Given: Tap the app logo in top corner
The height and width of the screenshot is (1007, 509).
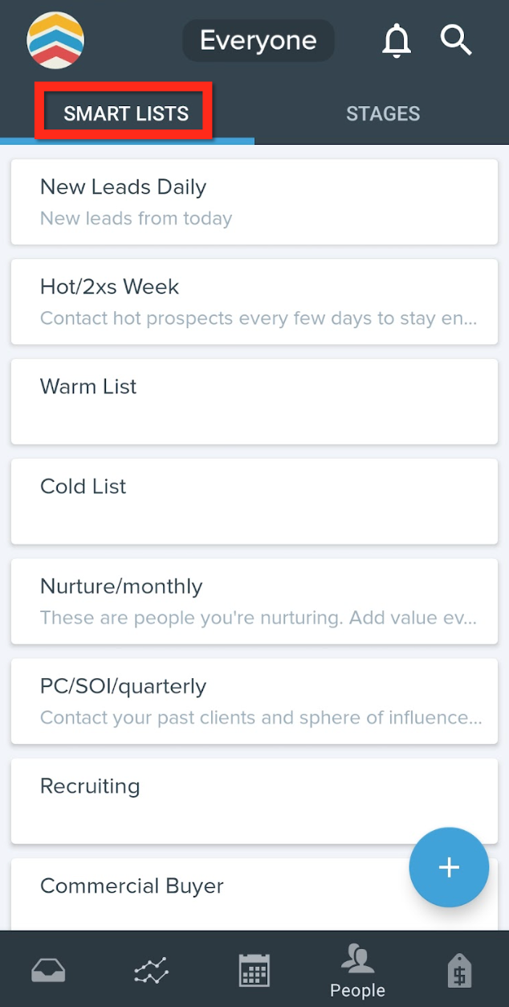Looking at the screenshot, I should point(55,40).
